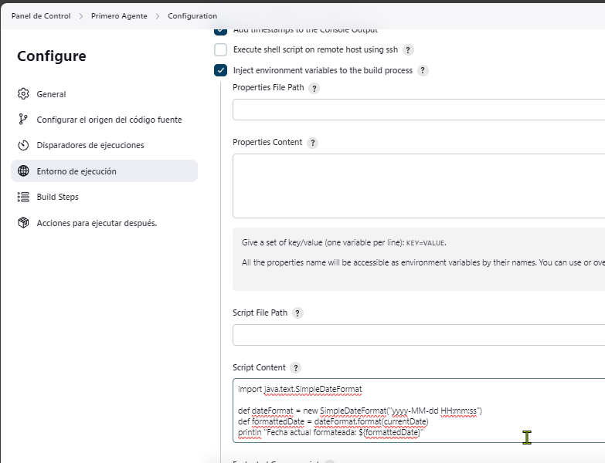Go to Panel de Control breadcrumb
Screen dimensions: 605x463
(x=41, y=15)
